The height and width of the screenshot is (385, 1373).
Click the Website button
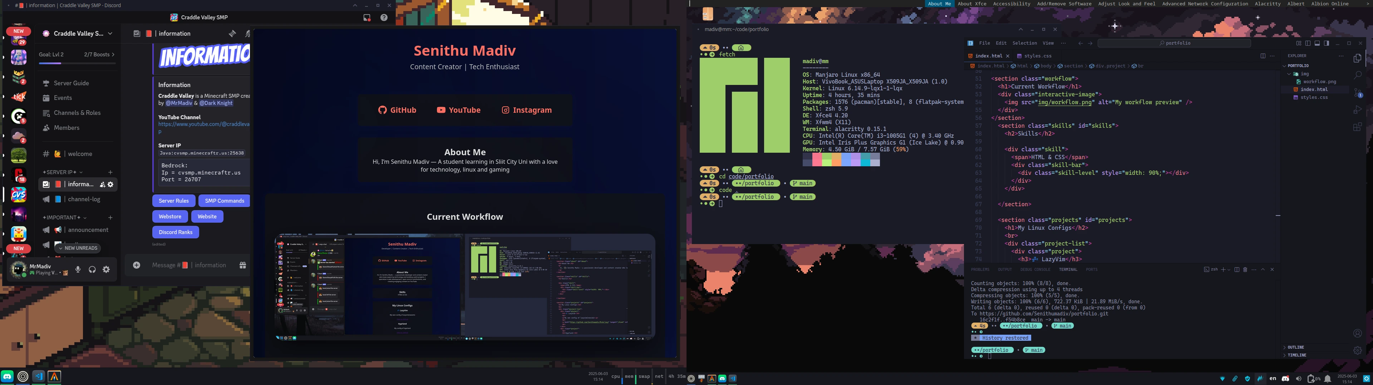point(207,217)
